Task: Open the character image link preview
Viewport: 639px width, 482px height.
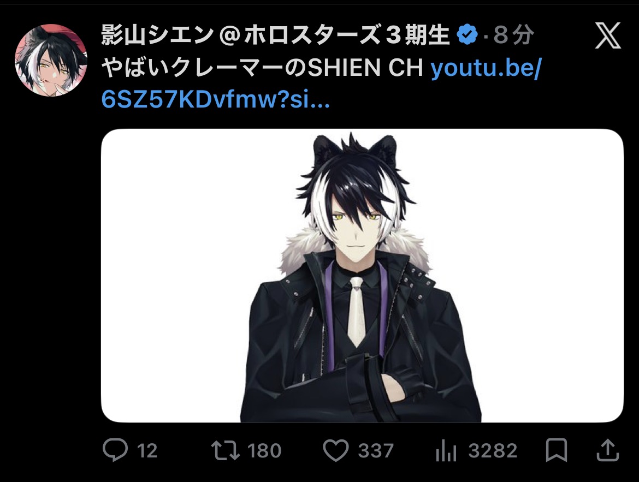Action: click(362, 276)
